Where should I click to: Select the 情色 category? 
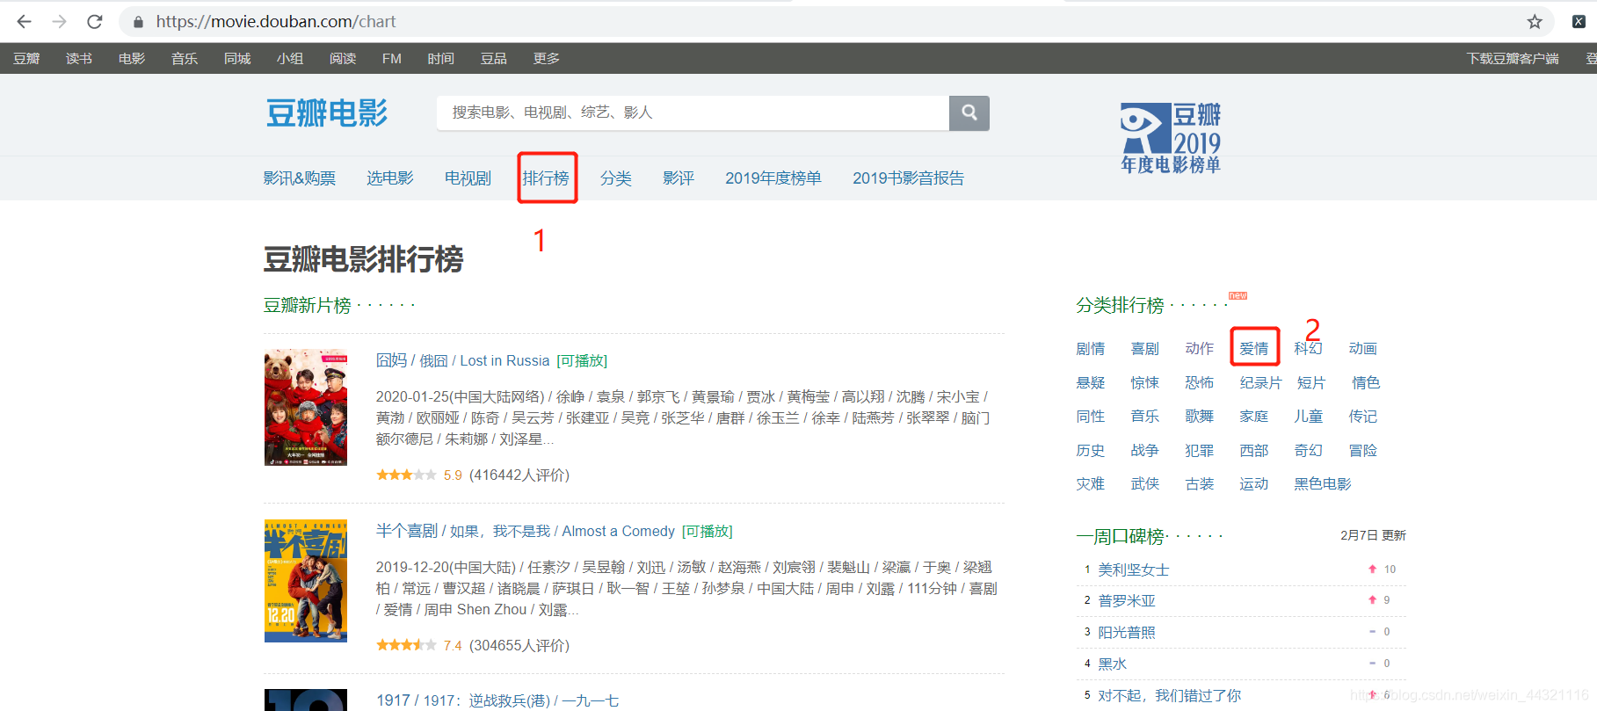tap(1366, 383)
